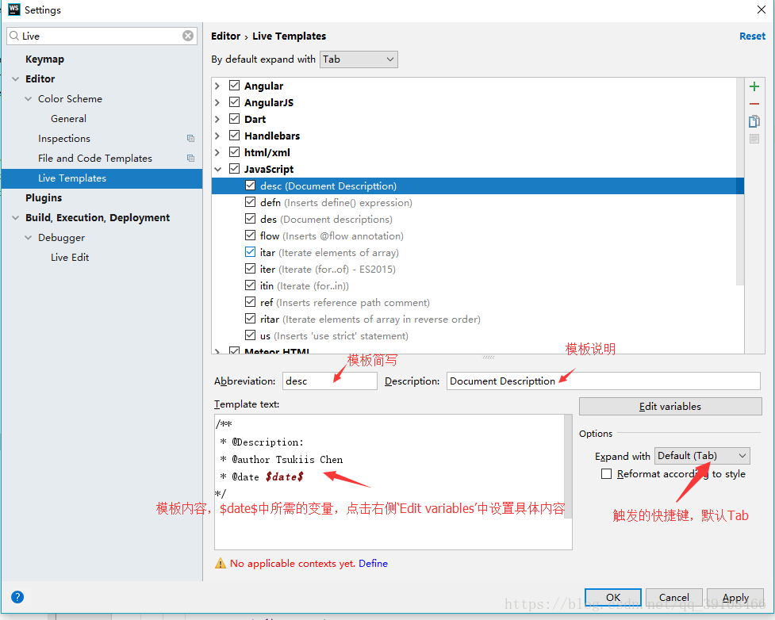Click inside the Template text editor
The width and height of the screenshot is (775, 620).
[389, 482]
